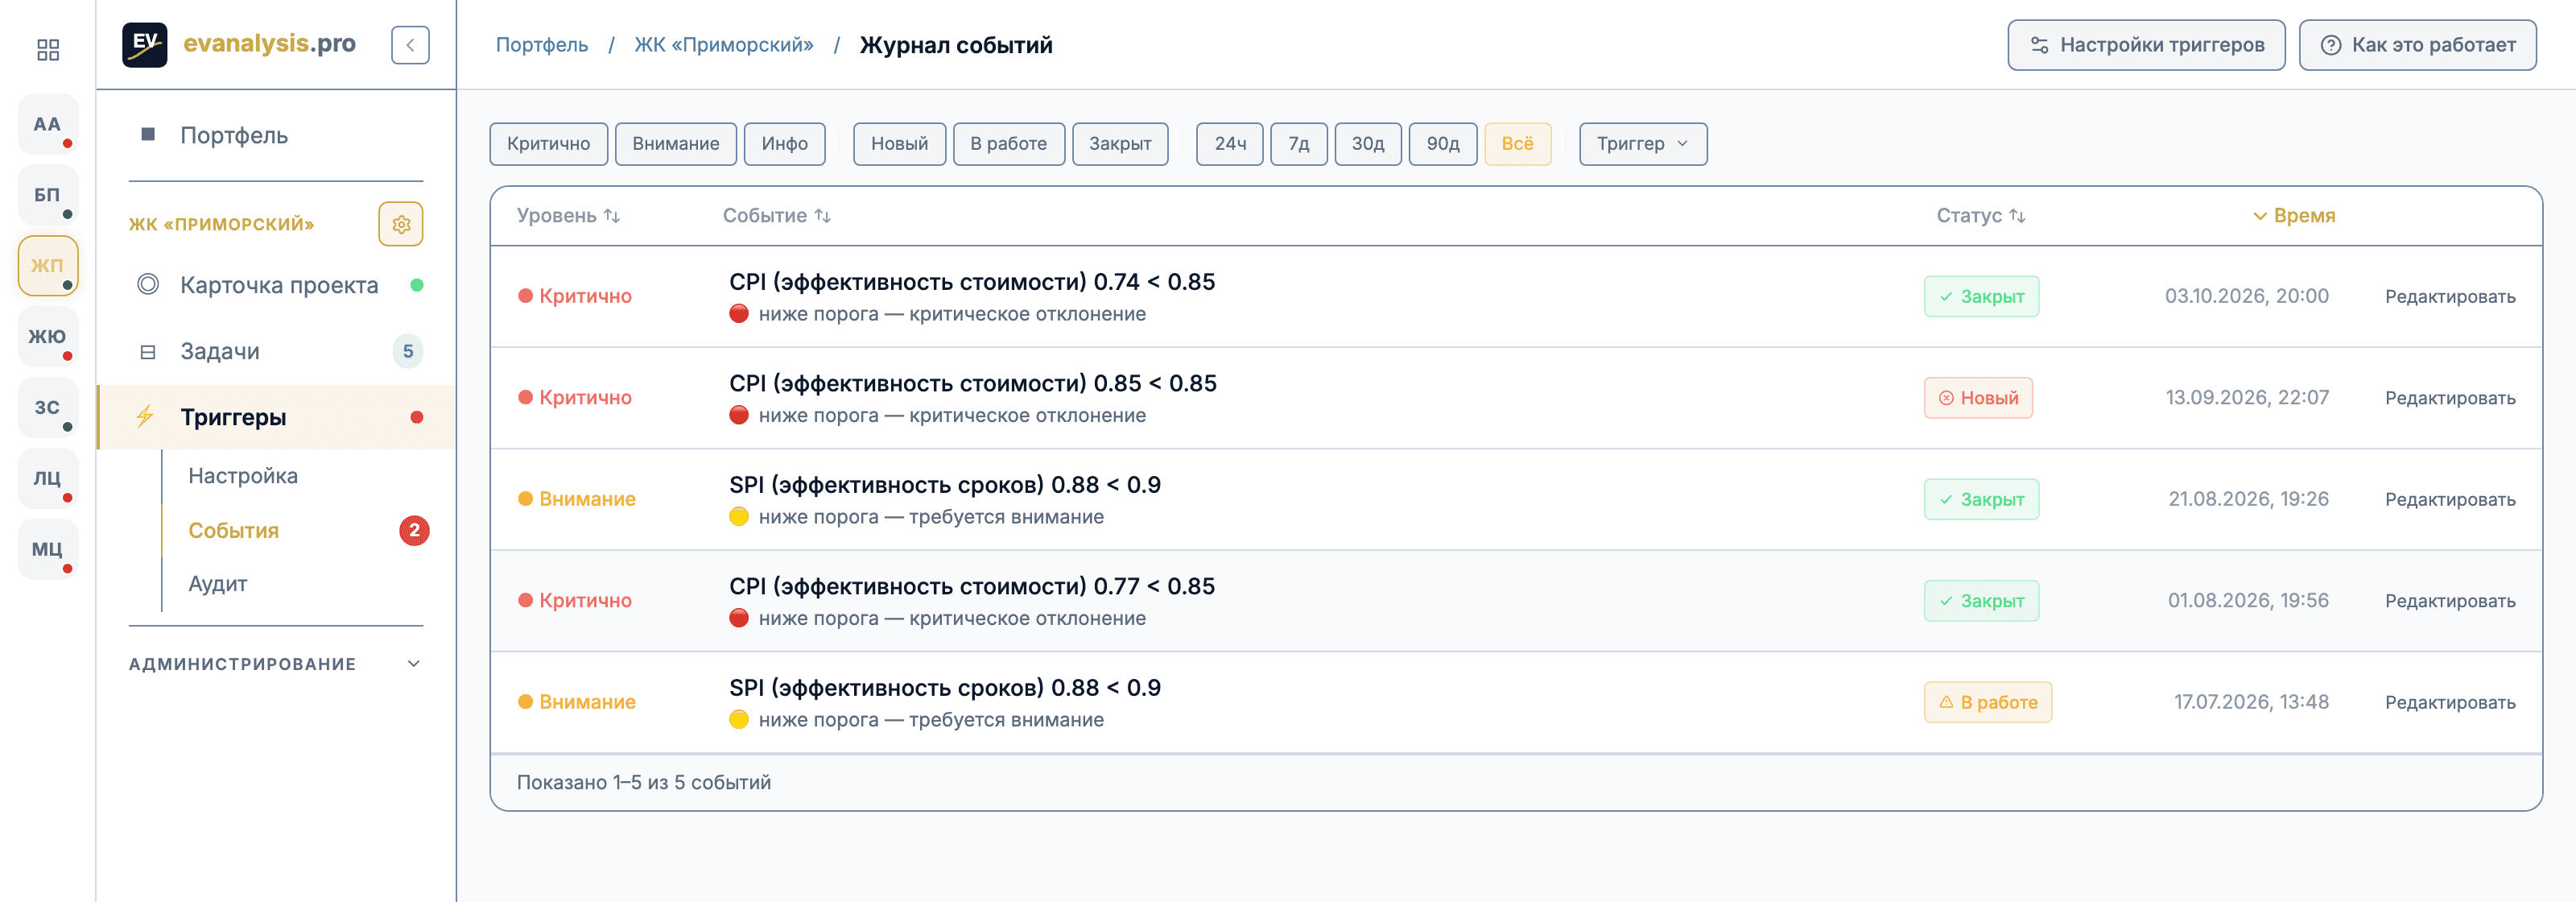Select the Всё time range
This screenshot has width=2576, height=902.
(x=1517, y=144)
